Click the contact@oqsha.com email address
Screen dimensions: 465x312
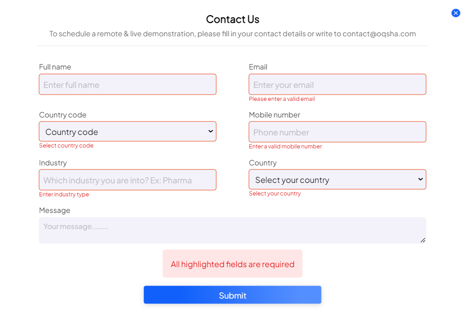click(x=379, y=34)
